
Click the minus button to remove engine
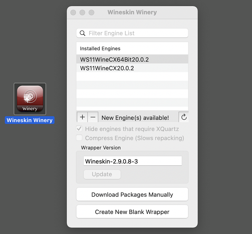[x=93, y=117]
